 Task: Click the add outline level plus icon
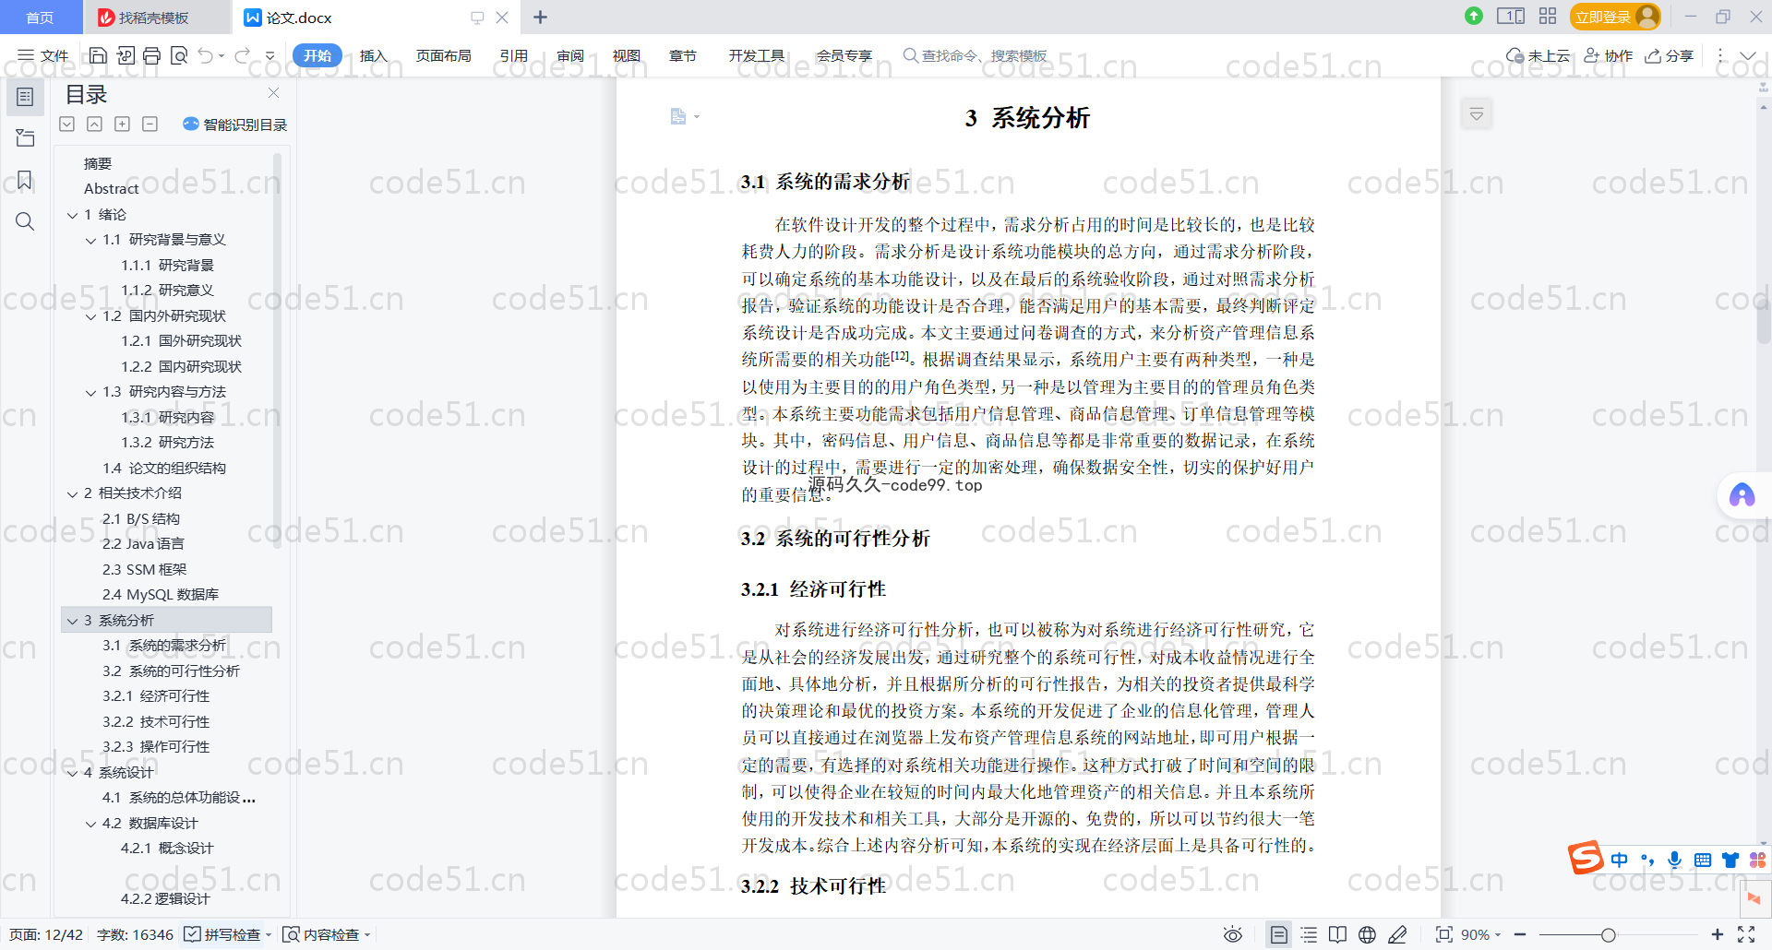pos(122,124)
